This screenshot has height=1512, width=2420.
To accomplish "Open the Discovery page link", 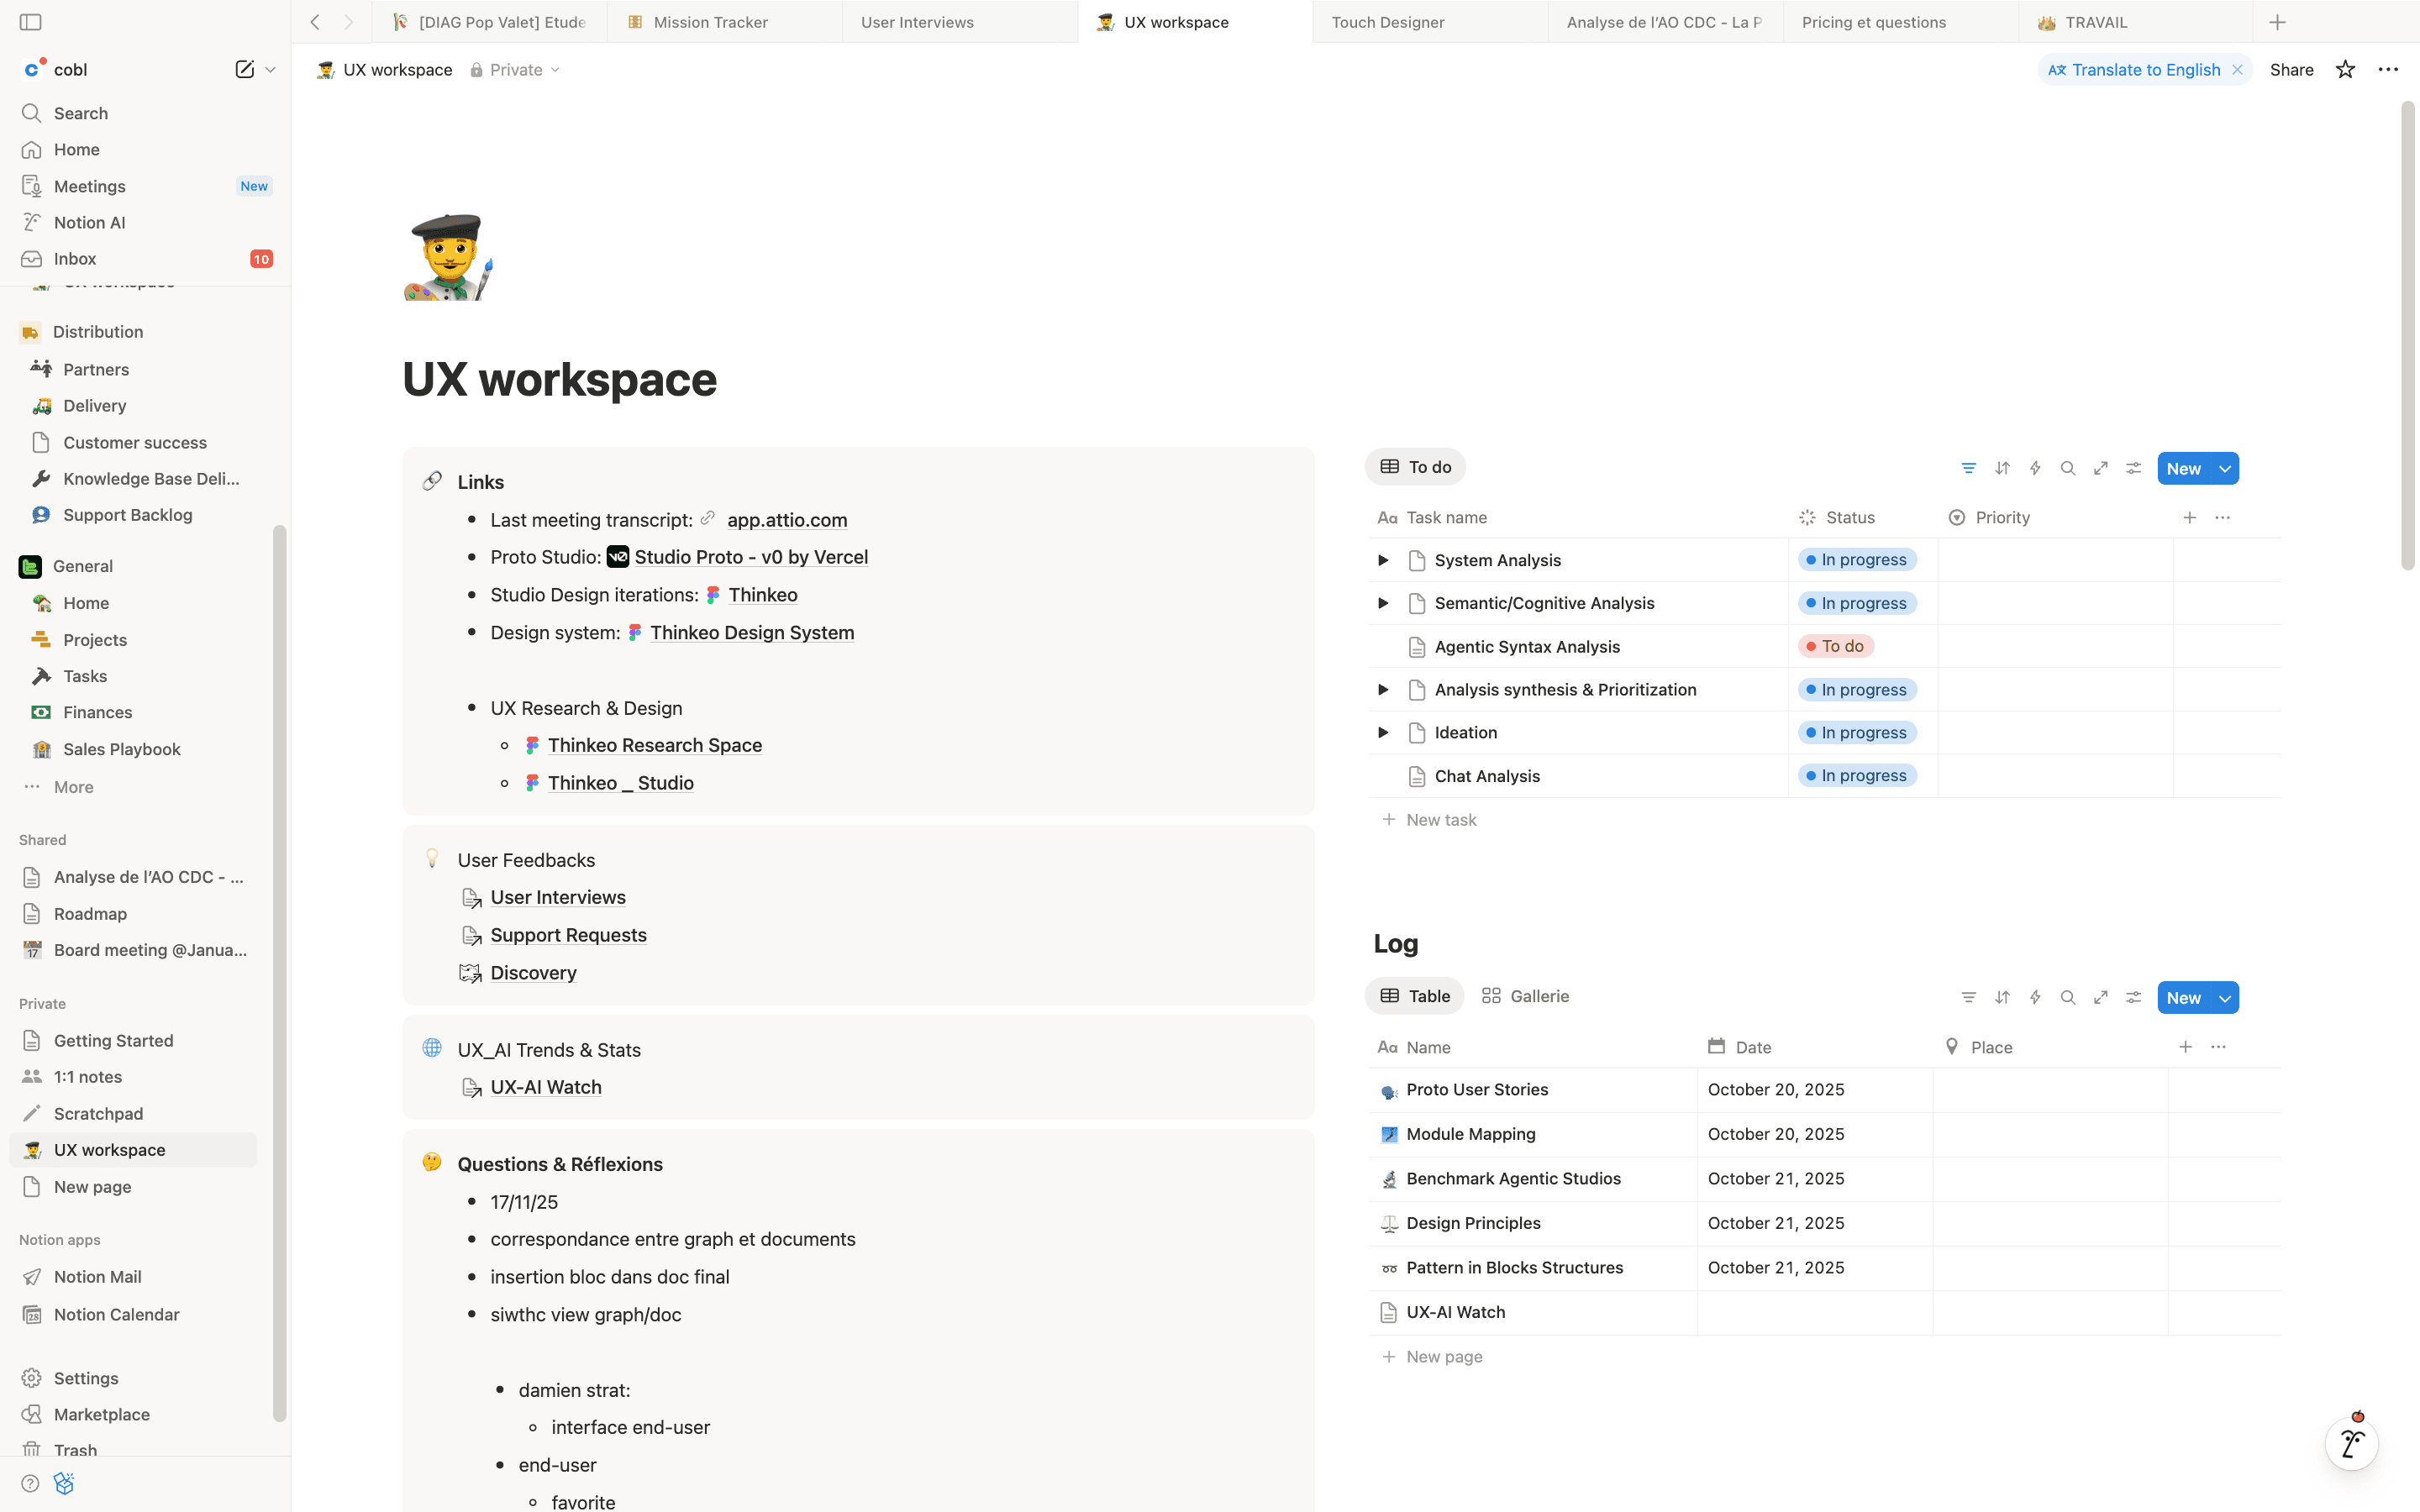I will [x=533, y=973].
